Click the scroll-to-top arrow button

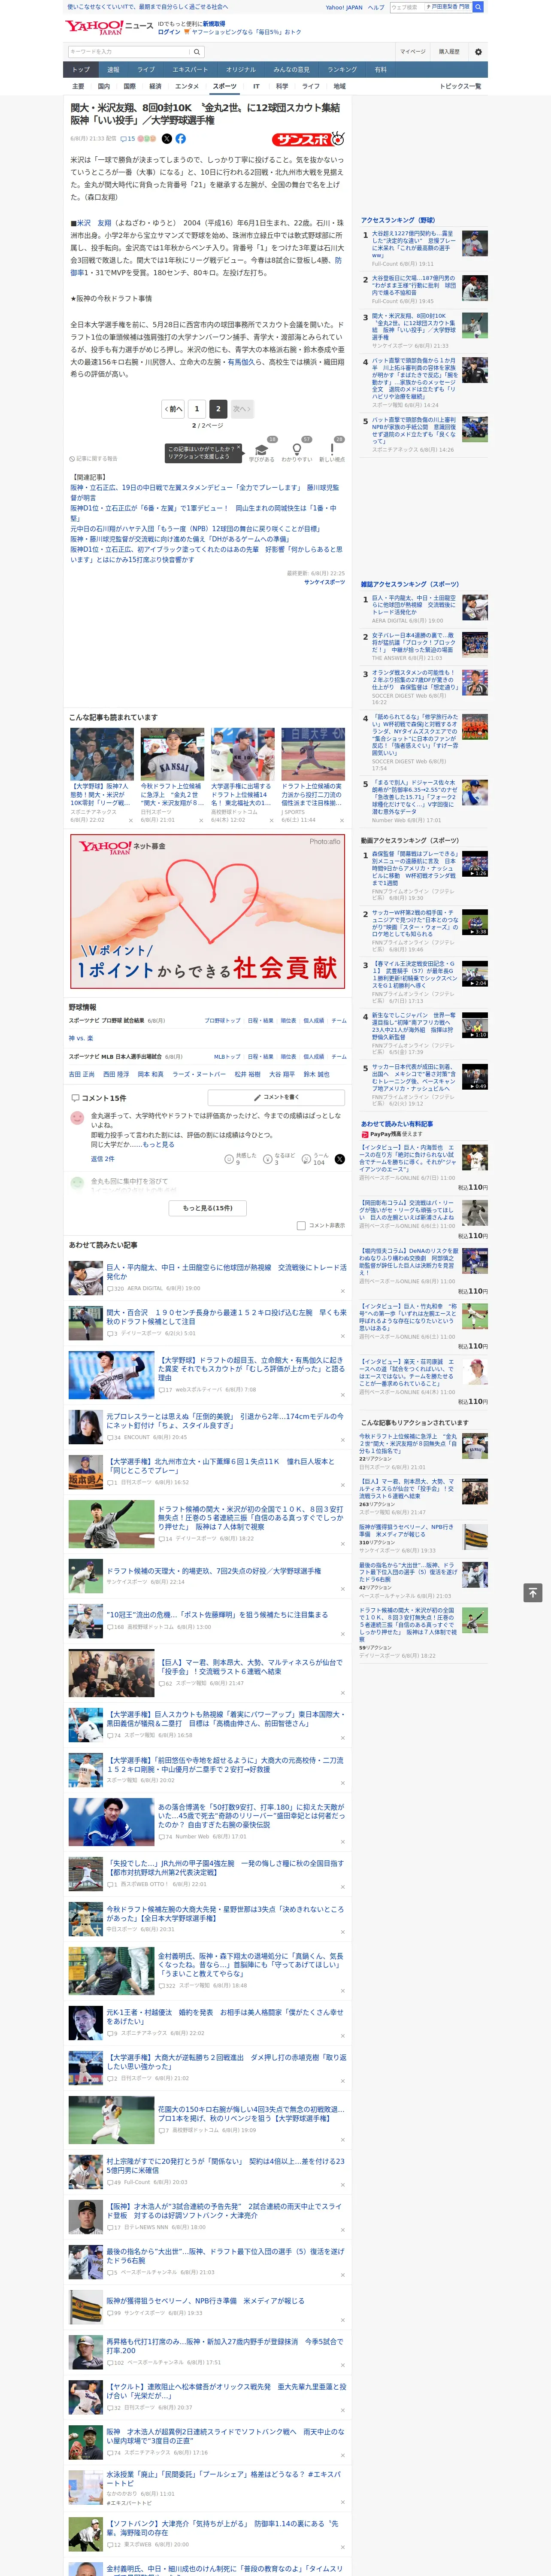[x=533, y=1593]
